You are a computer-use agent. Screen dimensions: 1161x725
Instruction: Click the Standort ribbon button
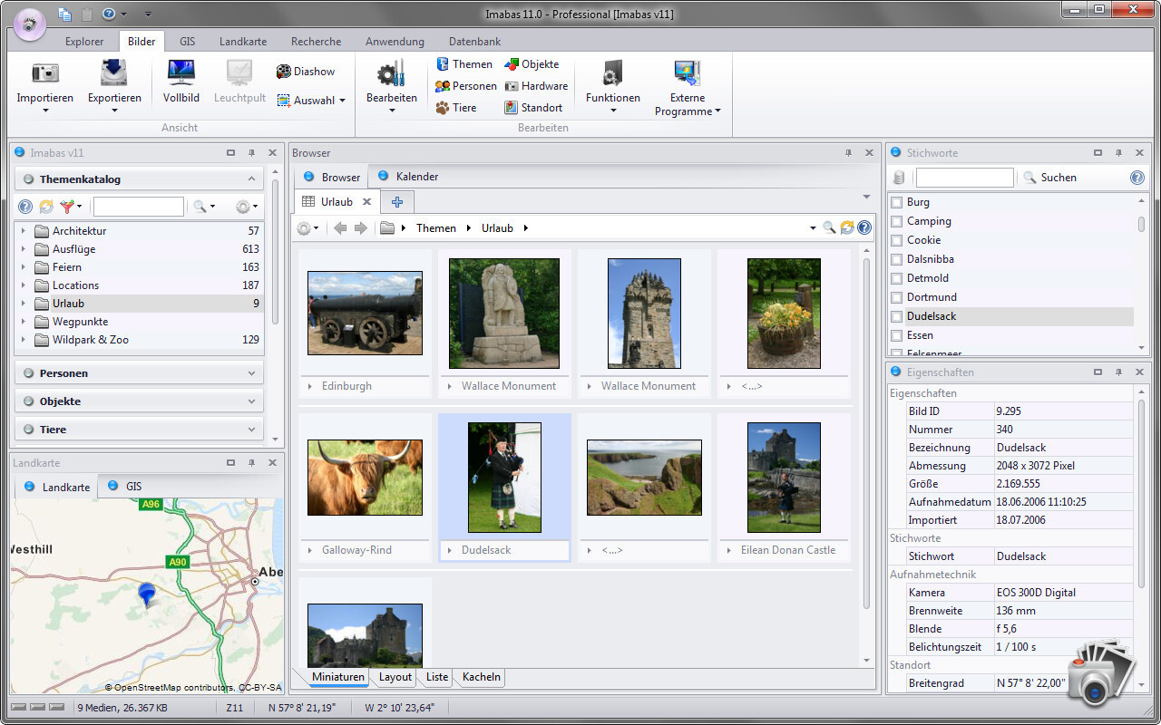point(533,108)
